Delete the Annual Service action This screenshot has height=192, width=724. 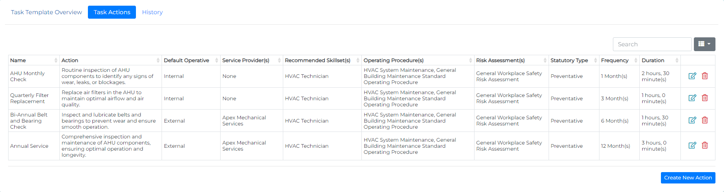click(705, 145)
